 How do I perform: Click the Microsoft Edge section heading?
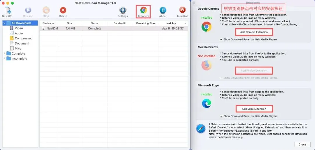pyautogui.click(x=208, y=86)
